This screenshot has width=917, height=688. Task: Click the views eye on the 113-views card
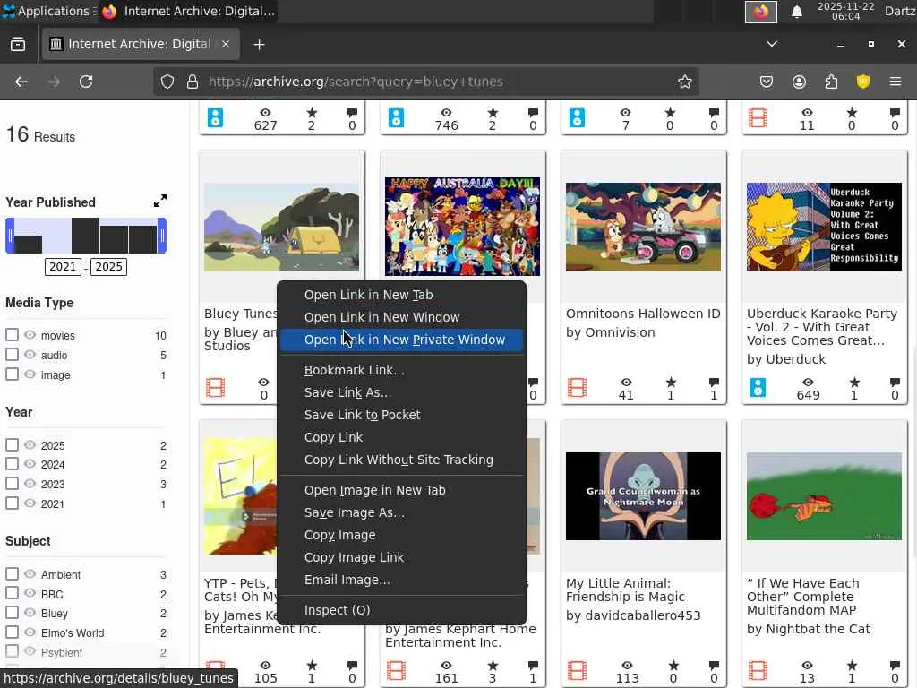627,666
